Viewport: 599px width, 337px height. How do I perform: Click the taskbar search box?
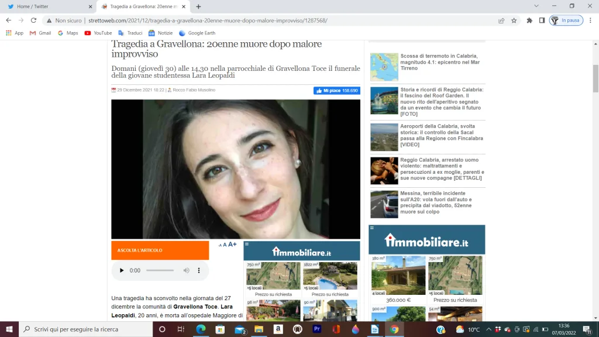[x=85, y=329]
